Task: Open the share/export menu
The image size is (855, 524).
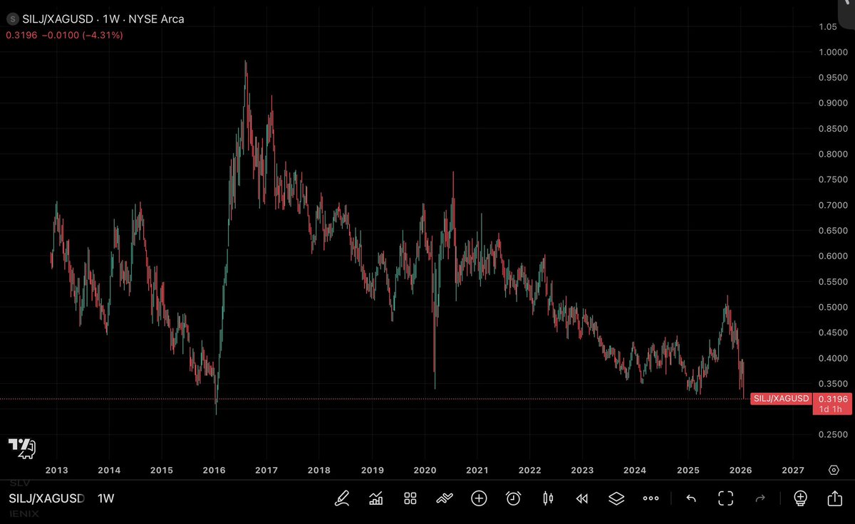Action: pyautogui.click(x=834, y=498)
